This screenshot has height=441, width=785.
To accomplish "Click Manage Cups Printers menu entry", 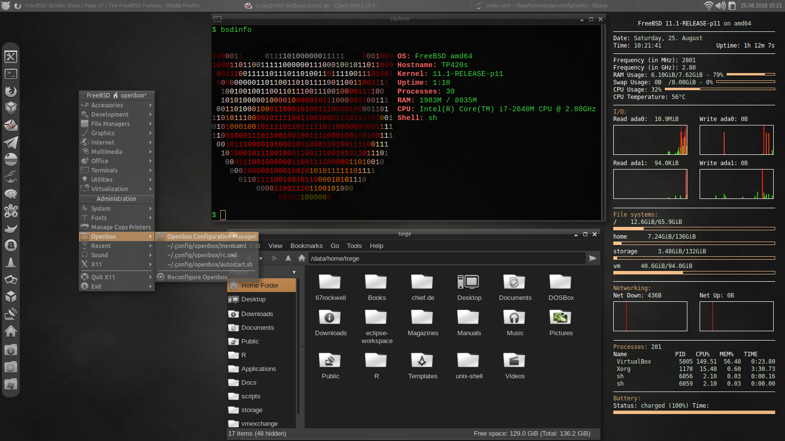I will coord(121,227).
